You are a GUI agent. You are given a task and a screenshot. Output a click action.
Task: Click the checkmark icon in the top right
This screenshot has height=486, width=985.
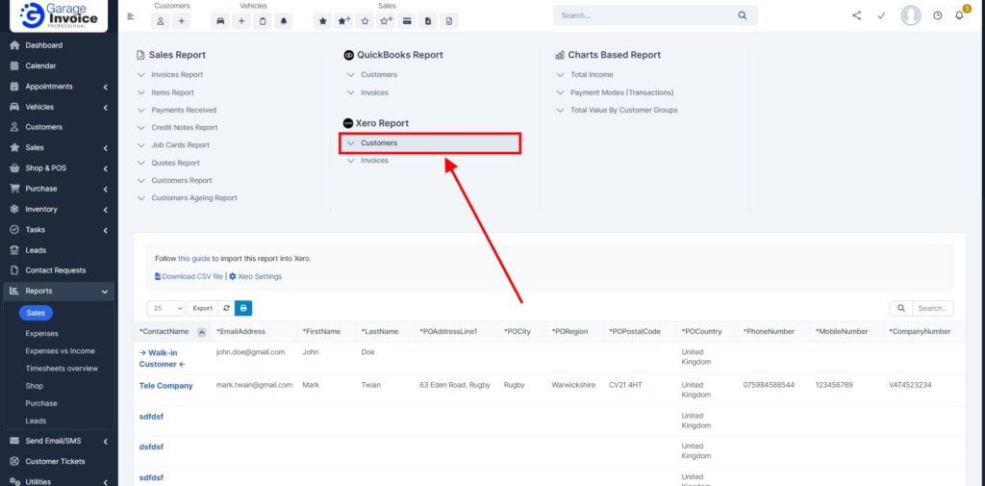click(881, 15)
